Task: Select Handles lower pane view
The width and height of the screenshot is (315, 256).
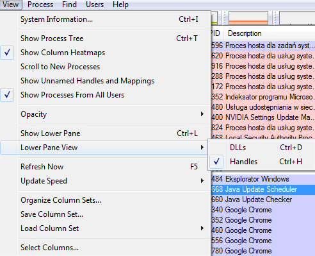Action: coord(261,162)
